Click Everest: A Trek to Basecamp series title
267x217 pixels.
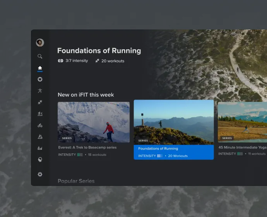coord(87,148)
